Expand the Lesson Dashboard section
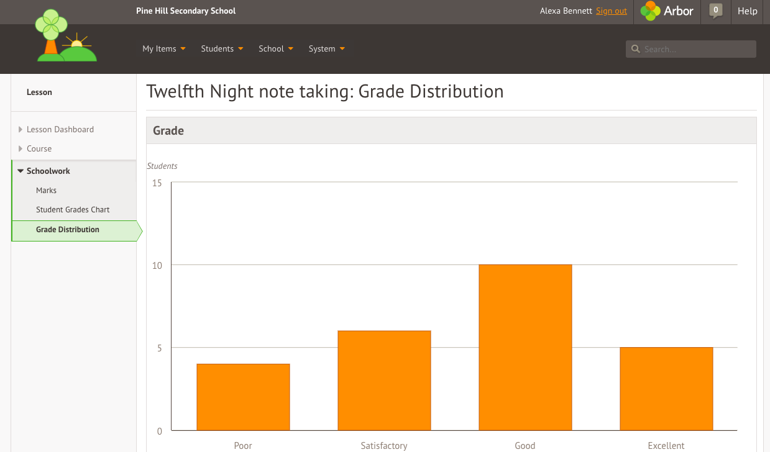This screenshot has width=770, height=452. (x=60, y=130)
